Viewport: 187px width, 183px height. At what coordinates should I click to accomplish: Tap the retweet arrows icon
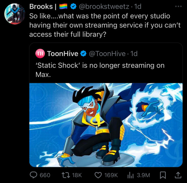pos(66,175)
